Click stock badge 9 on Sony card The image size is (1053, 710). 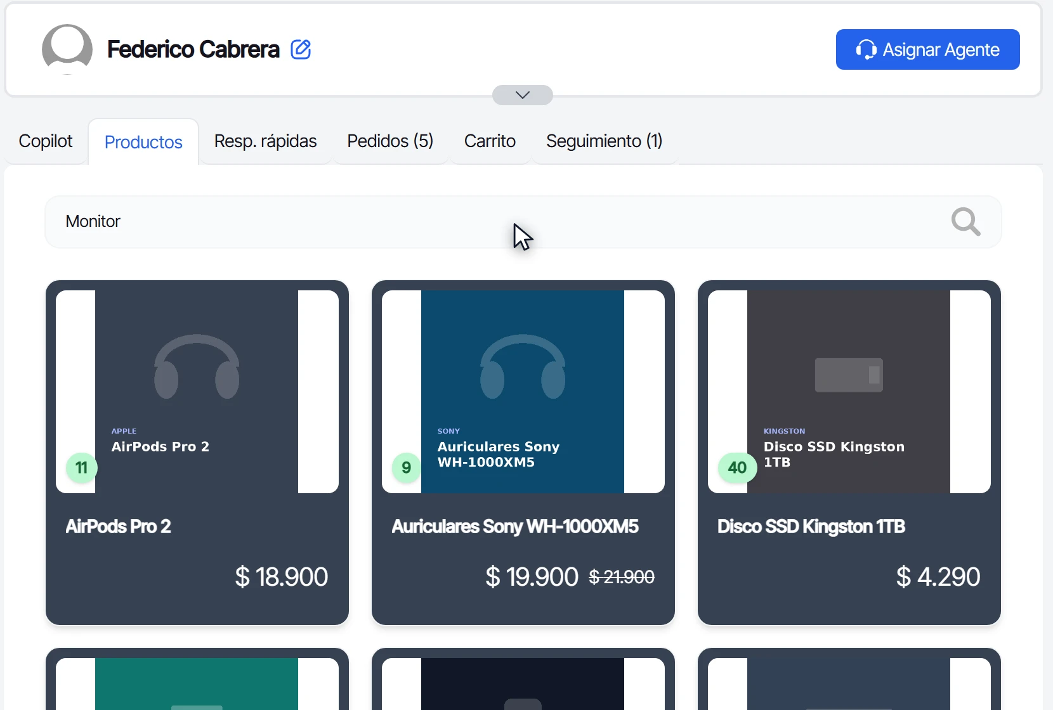407,468
